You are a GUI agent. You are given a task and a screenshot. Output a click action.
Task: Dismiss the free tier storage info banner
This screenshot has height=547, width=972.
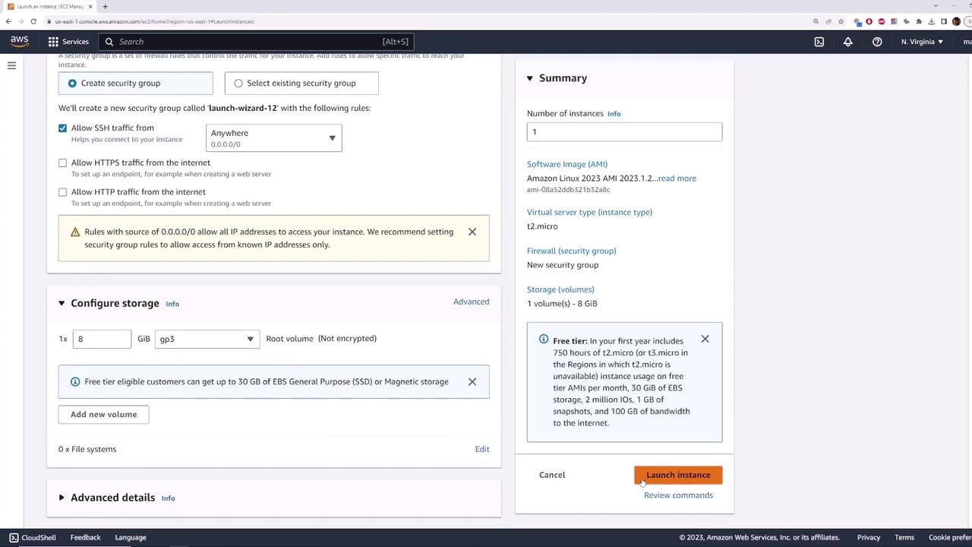pyautogui.click(x=472, y=381)
